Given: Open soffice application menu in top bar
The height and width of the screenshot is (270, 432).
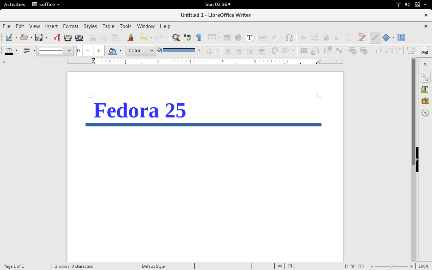Looking at the screenshot, I should coord(46,4).
